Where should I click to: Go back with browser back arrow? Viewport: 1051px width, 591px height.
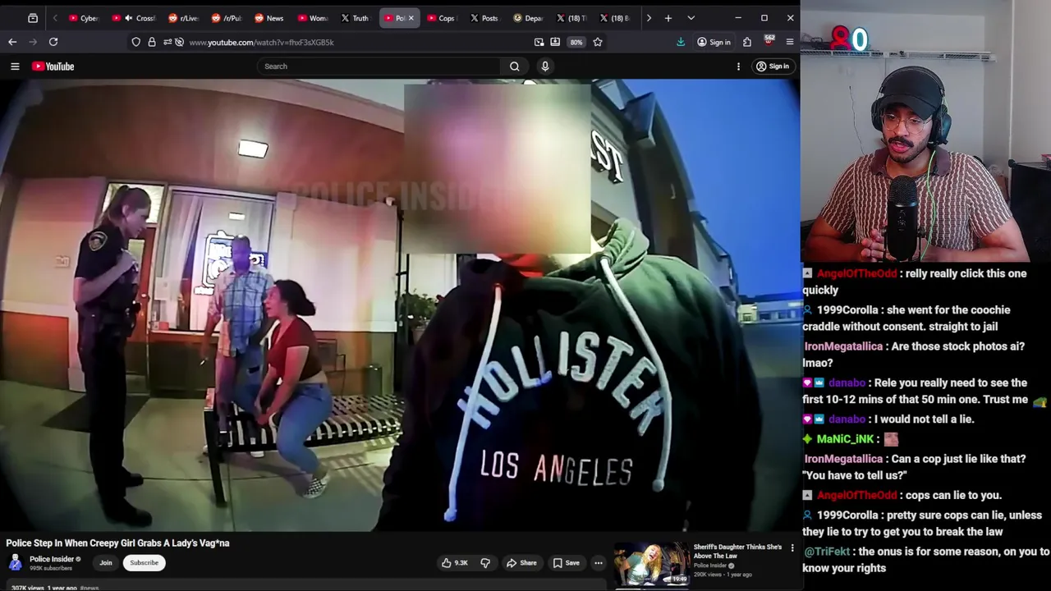(x=12, y=42)
